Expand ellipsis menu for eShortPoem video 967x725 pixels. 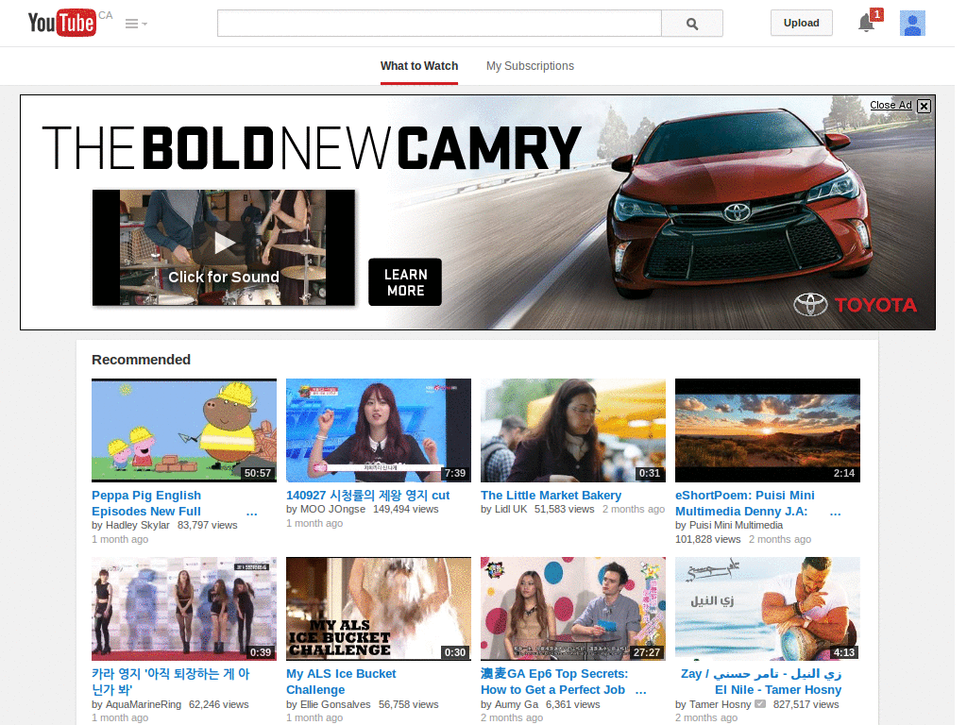835,513
